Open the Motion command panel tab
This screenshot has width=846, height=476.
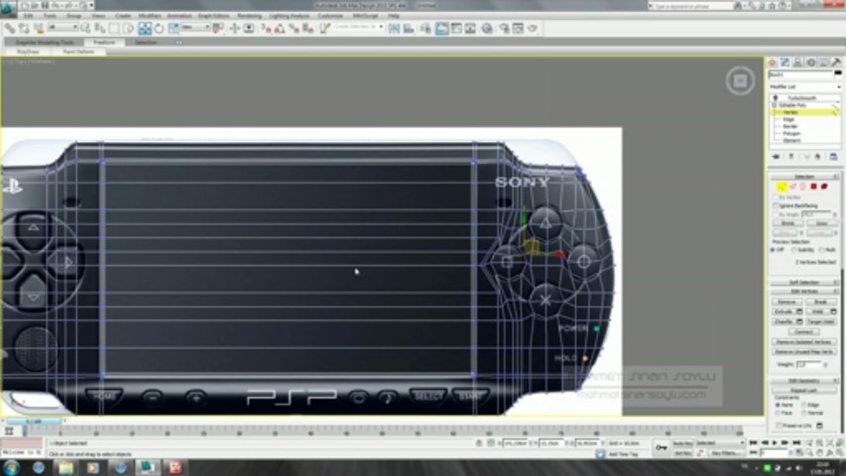(x=811, y=62)
